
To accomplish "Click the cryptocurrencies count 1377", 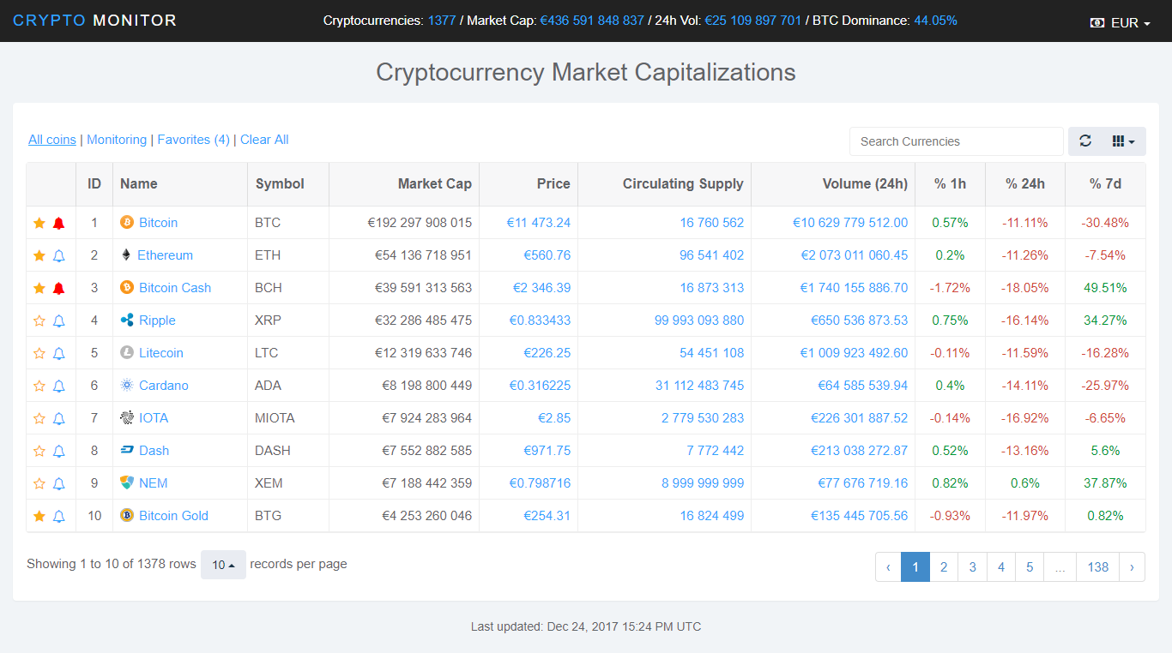I will point(442,21).
